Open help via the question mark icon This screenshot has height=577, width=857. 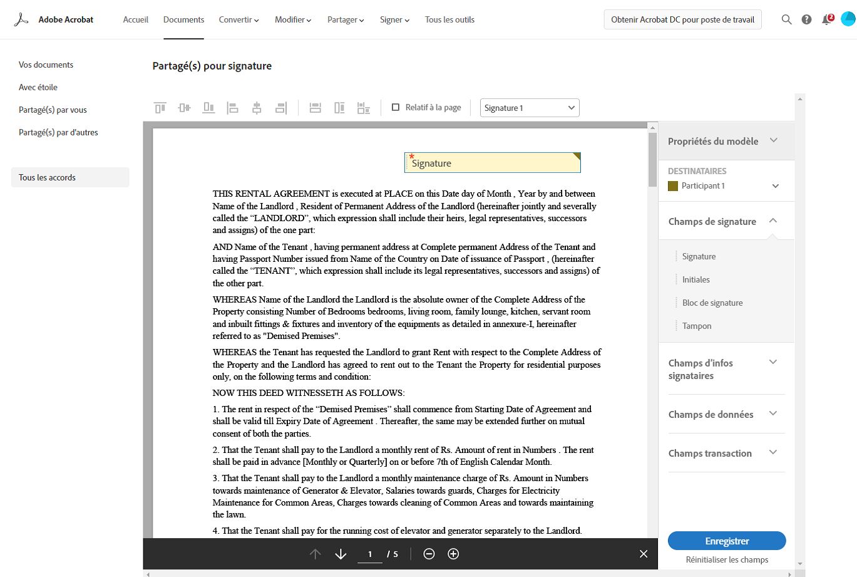[x=807, y=19]
